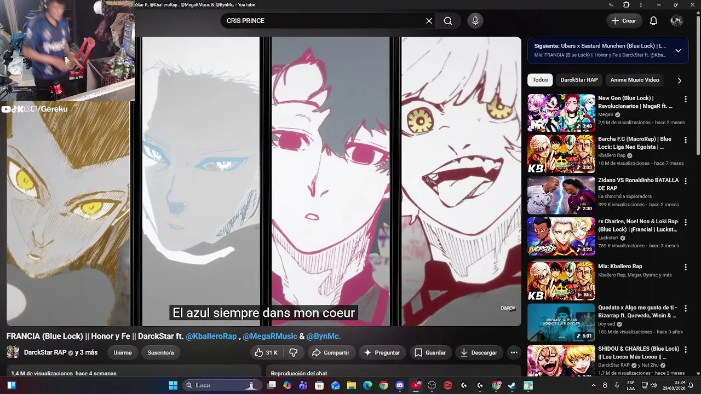Open options for Zidane VS Ronaldinho video
Screen dimensions: 701x394
tap(685, 181)
